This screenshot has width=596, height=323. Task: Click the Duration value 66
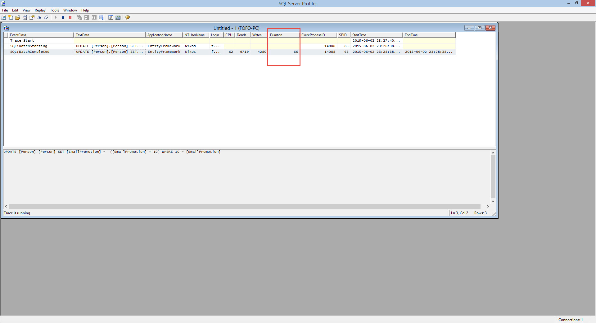pyautogui.click(x=296, y=52)
